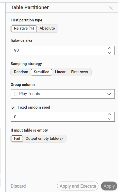Image resolution: width=118 pixels, height=192 pixels.
Task: Select Output empty table(s) option
Action: click(x=44, y=138)
